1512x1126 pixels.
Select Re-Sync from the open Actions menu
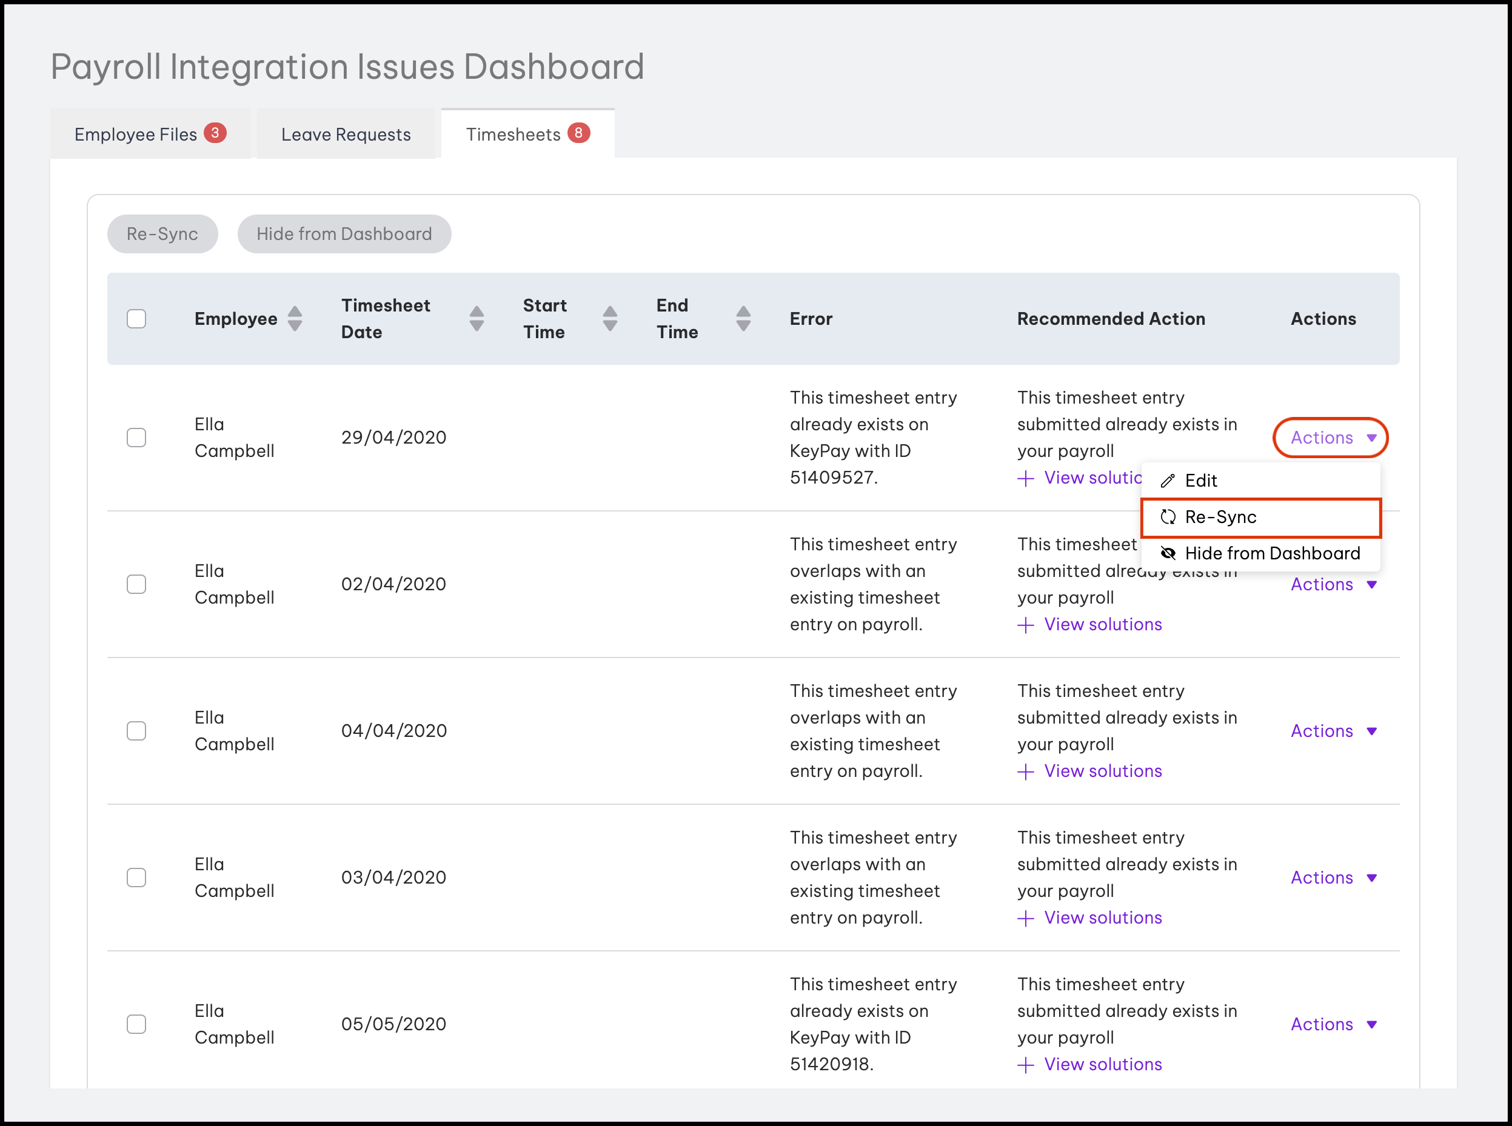pyautogui.click(x=1220, y=518)
